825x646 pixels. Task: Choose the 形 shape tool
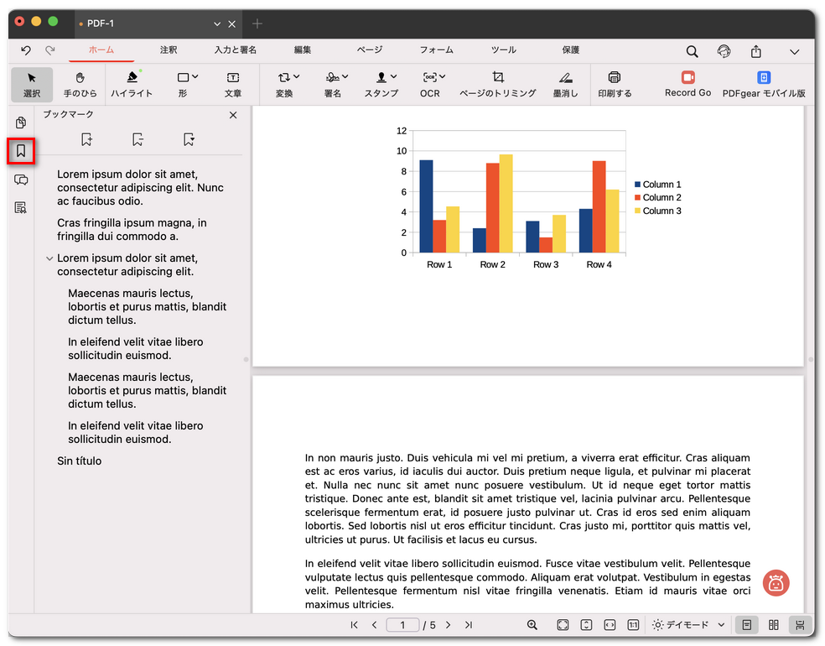(183, 84)
